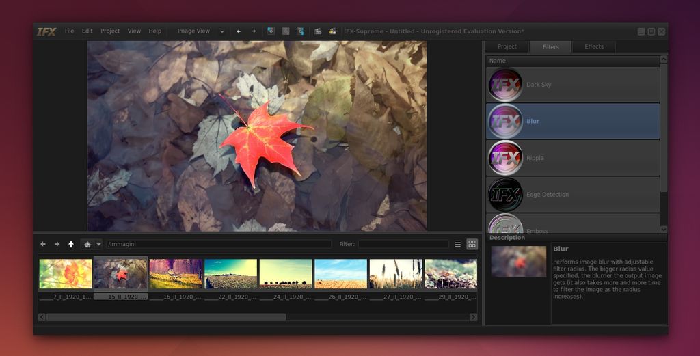Click the previous image arrow in top toolbar
The height and width of the screenshot is (356, 700).
point(239,31)
